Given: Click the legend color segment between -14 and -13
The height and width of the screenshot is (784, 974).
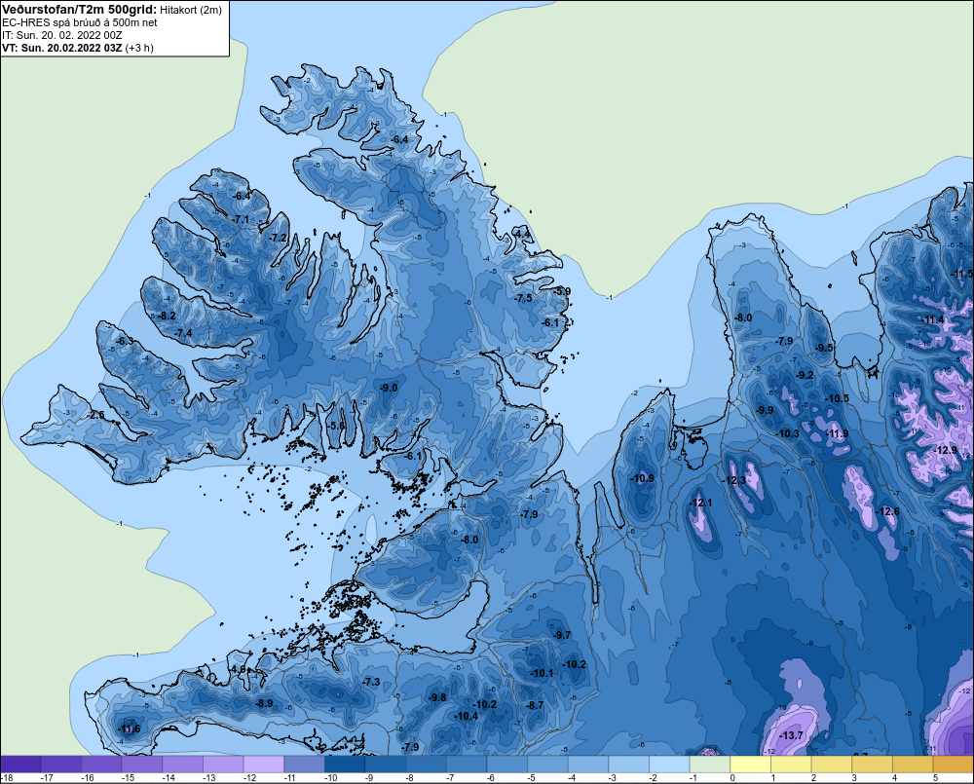Looking at the screenshot, I should click(x=183, y=765).
